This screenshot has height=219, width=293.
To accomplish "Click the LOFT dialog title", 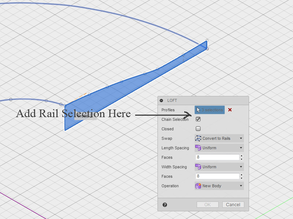I will click(172, 101).
